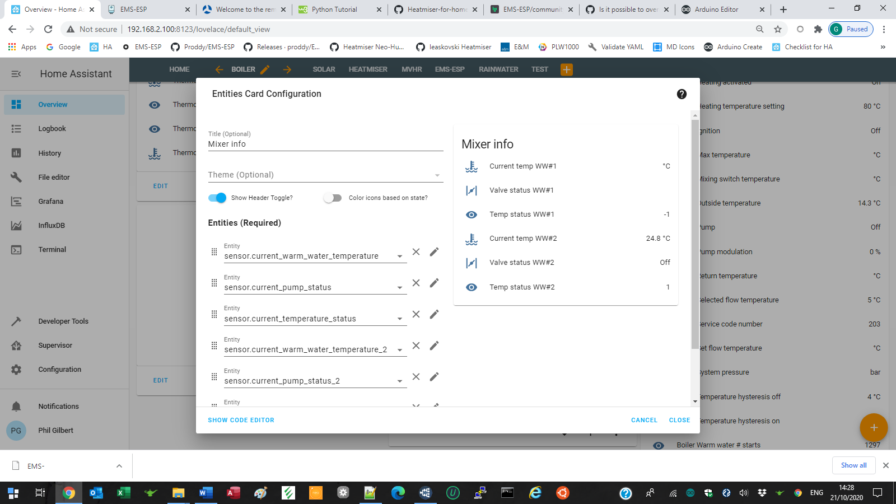Grab the drag handle of sensor.current_pump_status
The width and height of the screenshot is (896, 504).
[214, 283]
